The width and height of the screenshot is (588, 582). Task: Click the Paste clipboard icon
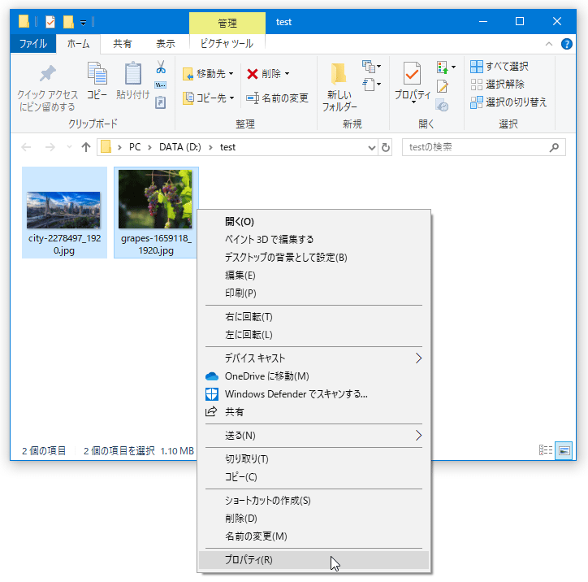(x=132, y=73)
